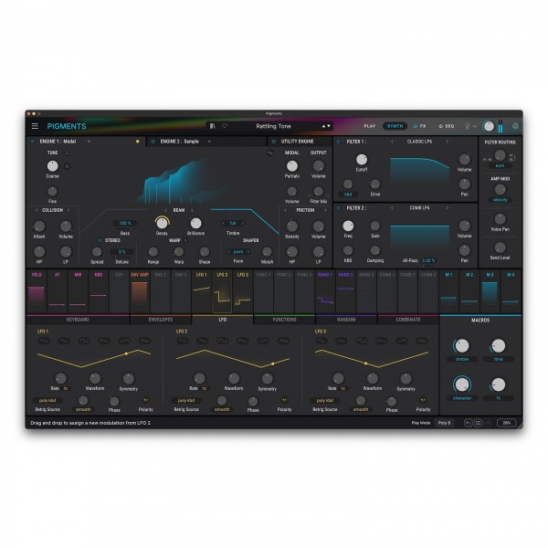Expand the Engine 1 Modal type dropdown
548x548 pixels.
[x=89, y=142]
